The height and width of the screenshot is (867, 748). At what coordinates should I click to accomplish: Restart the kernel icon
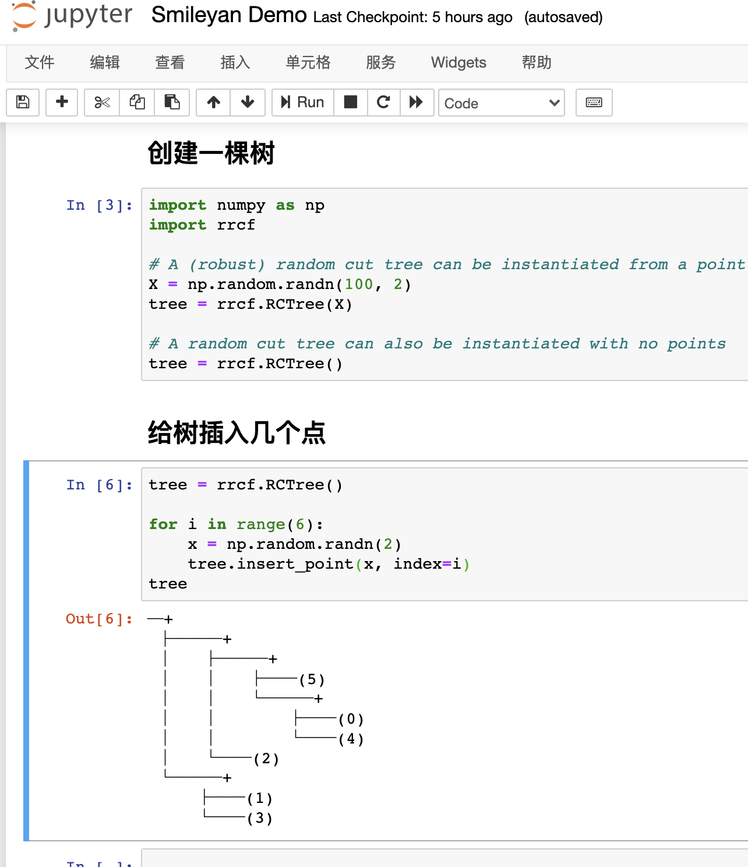coord(383,103)
